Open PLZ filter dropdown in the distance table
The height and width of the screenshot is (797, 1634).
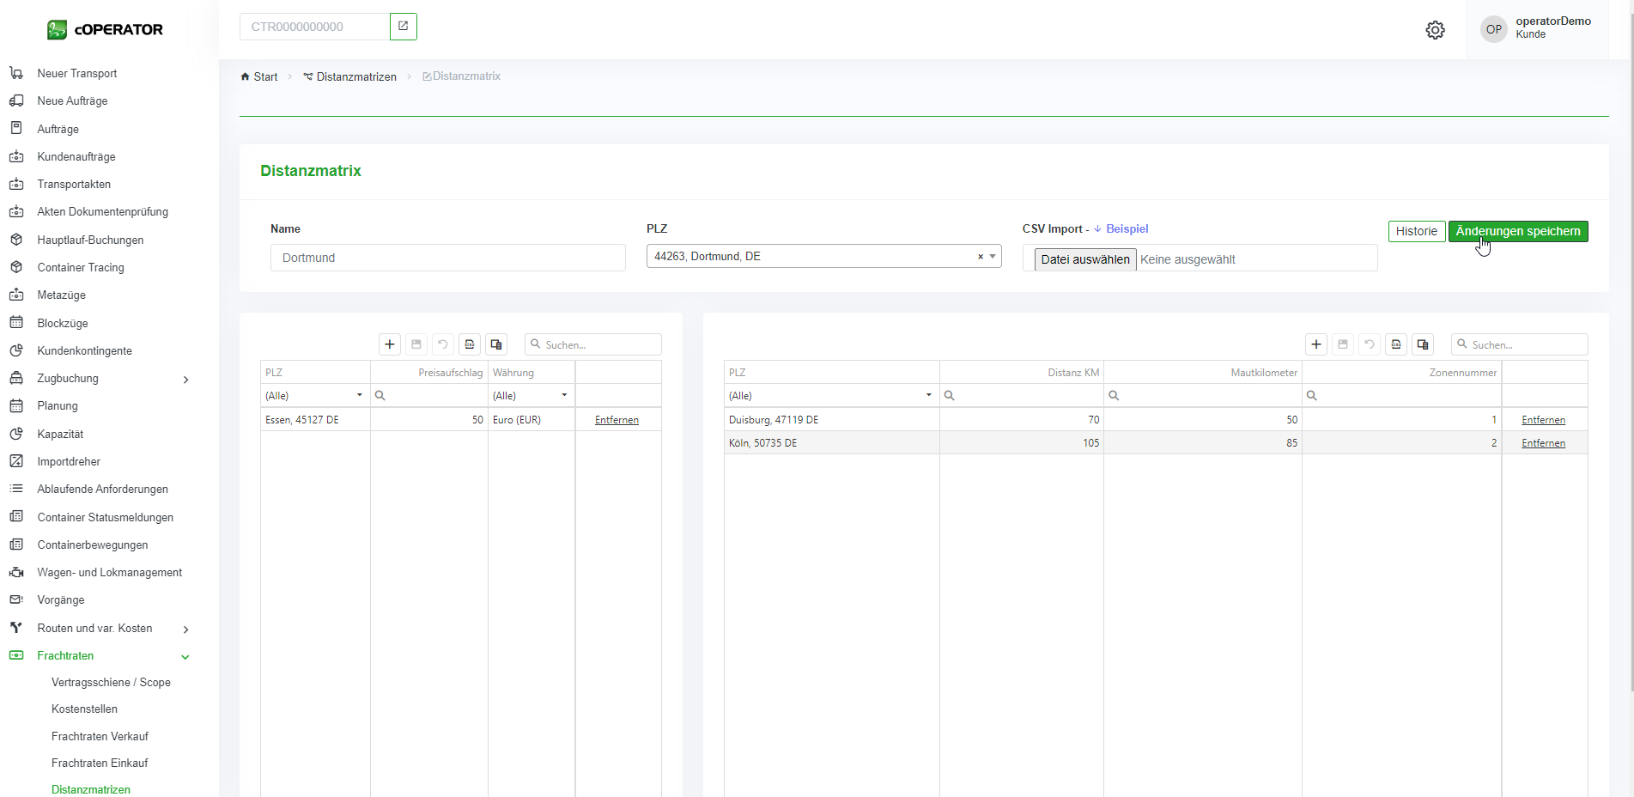[928, 396]
